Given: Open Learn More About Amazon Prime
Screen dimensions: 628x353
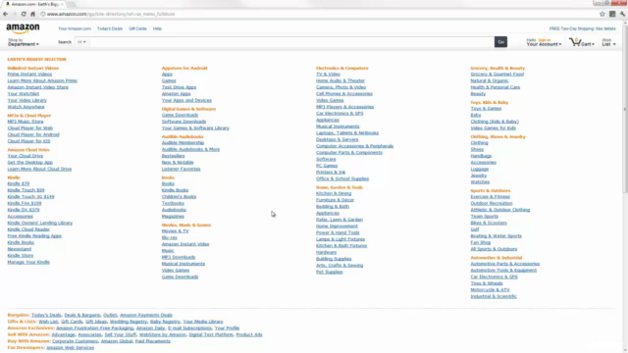Looking at the screenshot, I should click(42, 80).
